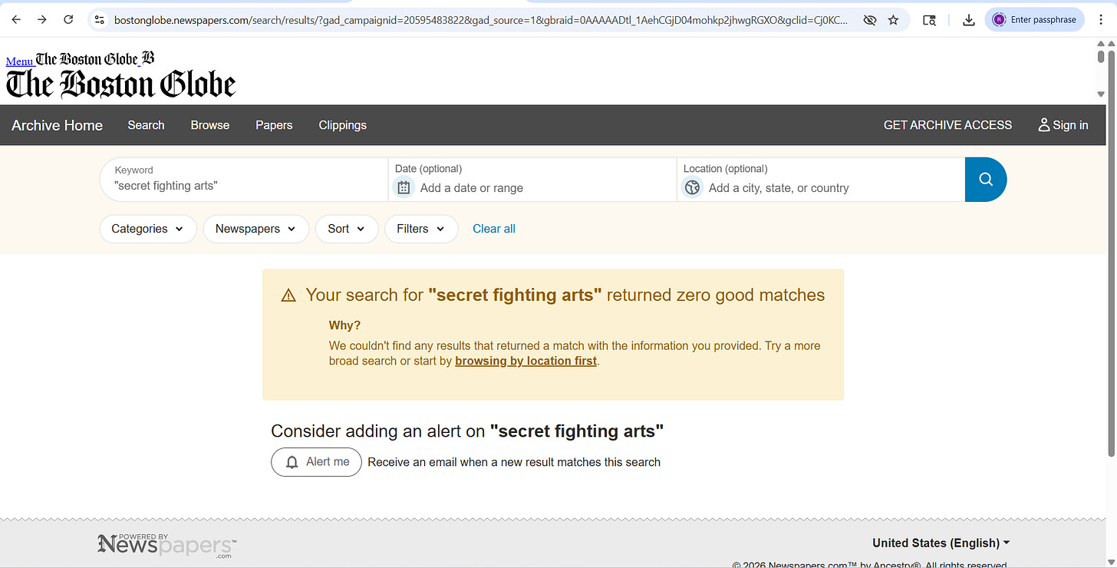Click the Sign in link
The image size is (1117, 568).
pyautogui.click(x=1063, y=125)
